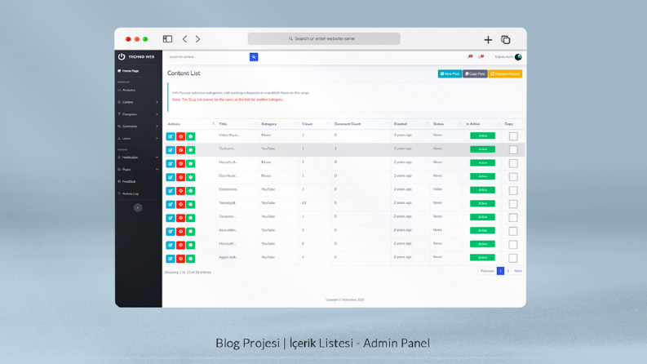Open the messages icon beside user name
This screenshot has width=647, height=364.
click(481, 56)
